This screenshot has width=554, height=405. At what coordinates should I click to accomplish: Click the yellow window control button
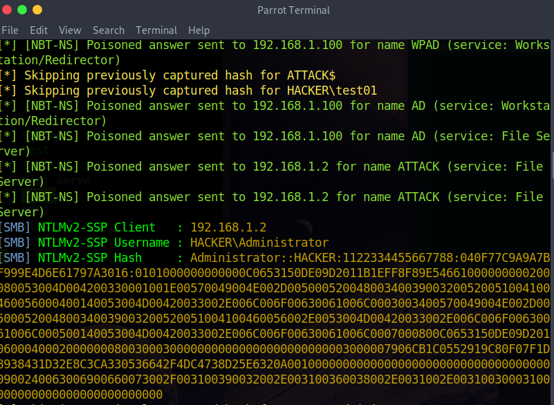(37, 10)
